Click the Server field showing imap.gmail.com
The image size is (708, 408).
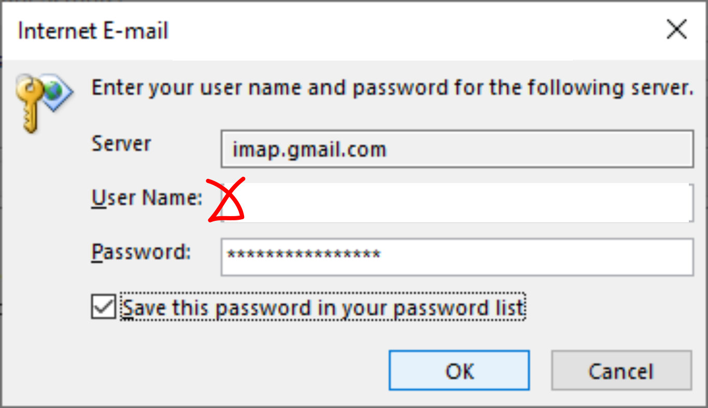[x=456, y=150]
